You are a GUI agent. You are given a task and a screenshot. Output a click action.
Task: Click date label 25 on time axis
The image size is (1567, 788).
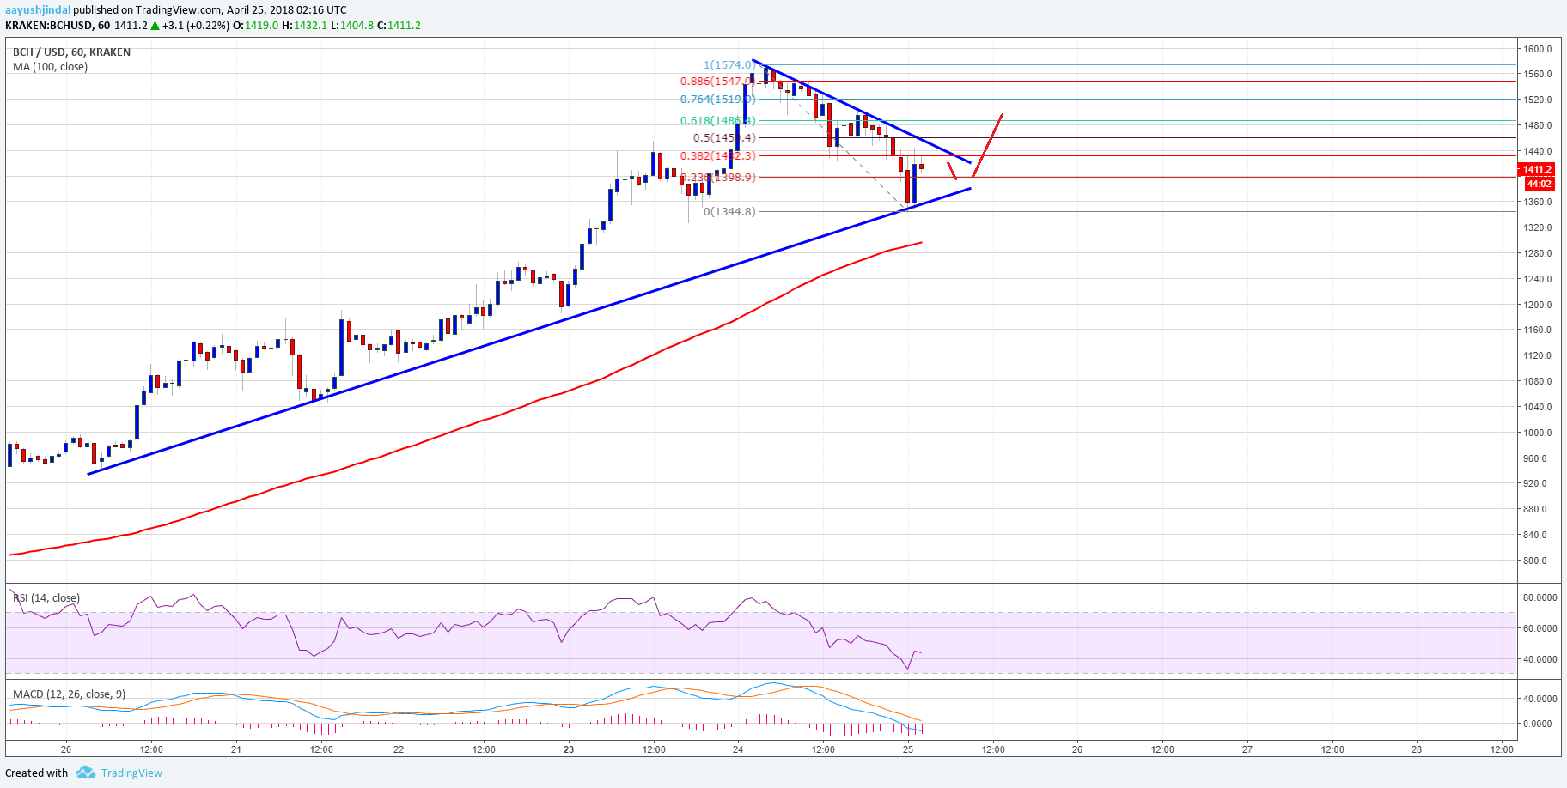coord(908,749)
